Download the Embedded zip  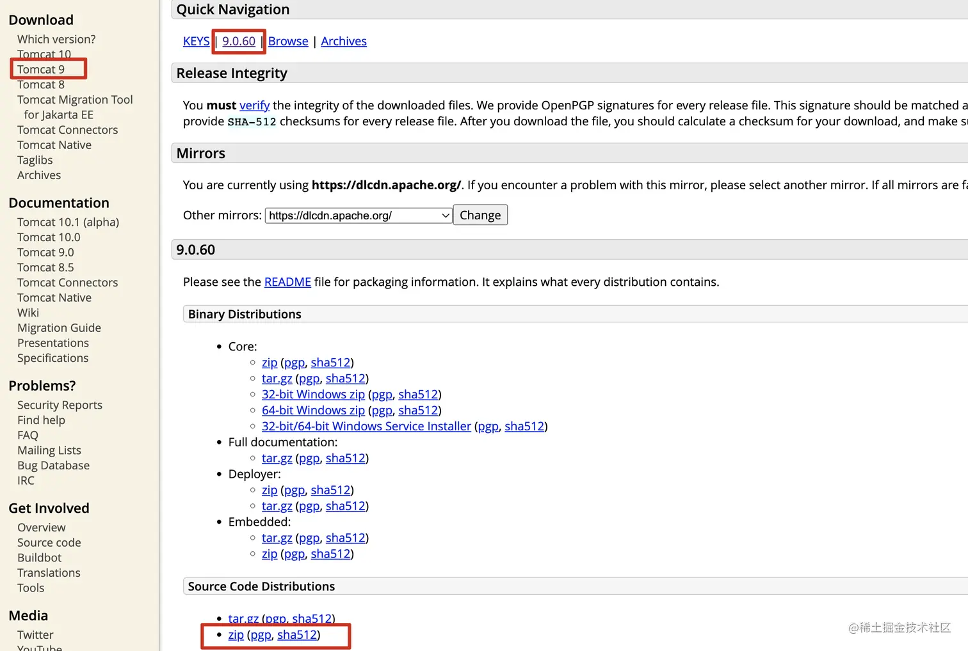coord(270,554)
